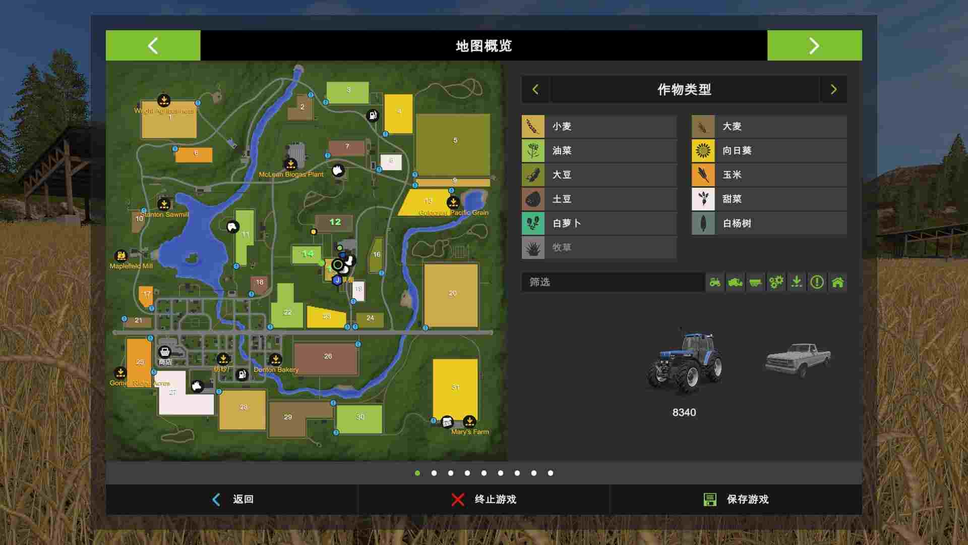Select green field 3 on map

click(347, 92)
